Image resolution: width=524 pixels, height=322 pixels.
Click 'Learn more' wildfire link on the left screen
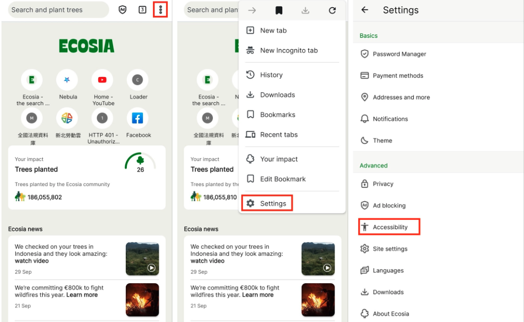coord(82,295)
